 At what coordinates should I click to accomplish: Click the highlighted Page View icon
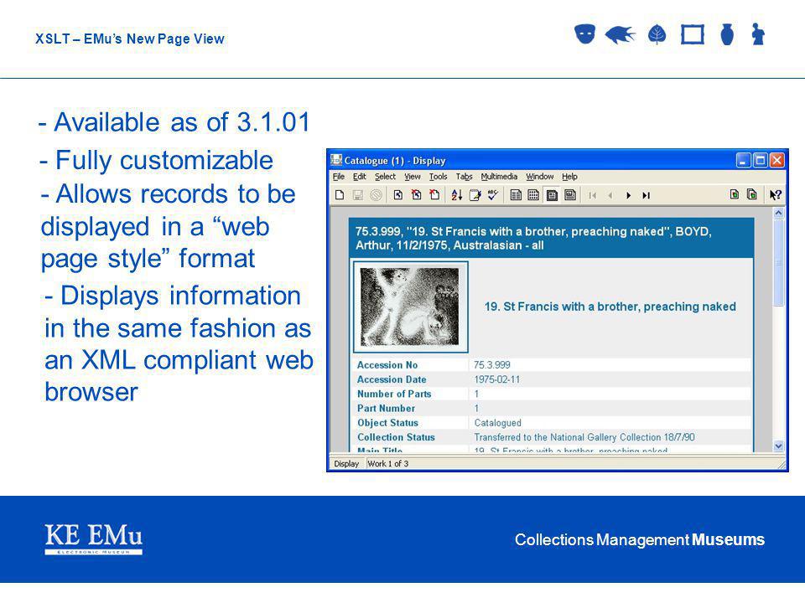tap(552, 195)
